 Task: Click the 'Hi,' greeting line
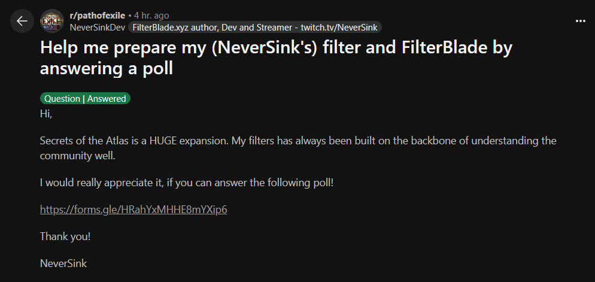46,114
